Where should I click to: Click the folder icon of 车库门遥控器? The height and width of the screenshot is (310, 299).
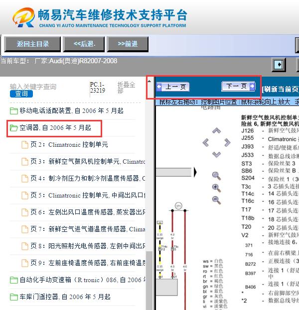[x=14, y=297]
